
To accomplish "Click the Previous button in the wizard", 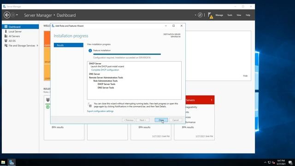I will pyautogui.click(x=128, y=120).
